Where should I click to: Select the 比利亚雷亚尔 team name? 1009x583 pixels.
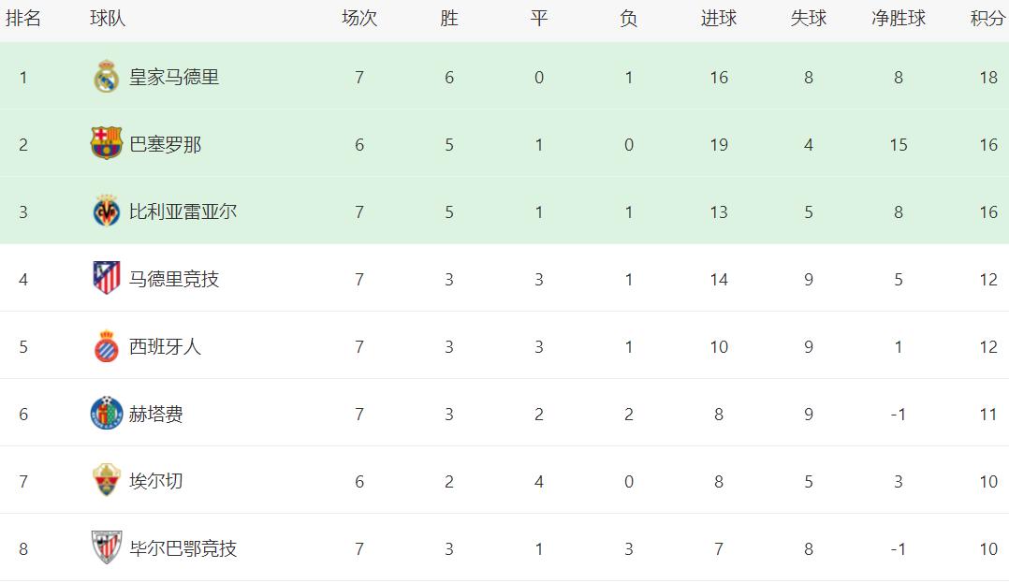(183, 211)
